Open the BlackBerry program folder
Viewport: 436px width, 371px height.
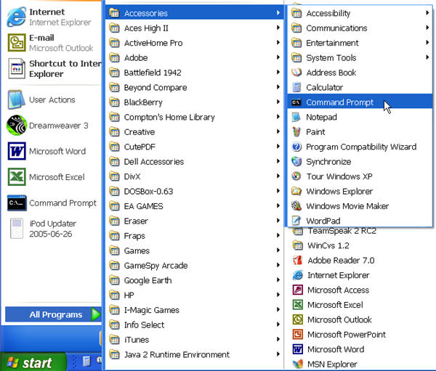coord(194,102)
